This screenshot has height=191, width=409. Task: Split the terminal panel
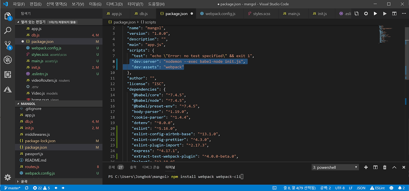pyautogui.click(x=375, y=167)
